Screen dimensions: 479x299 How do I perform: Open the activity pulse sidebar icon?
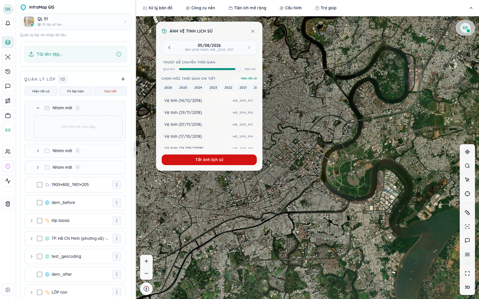click(8, 181)
